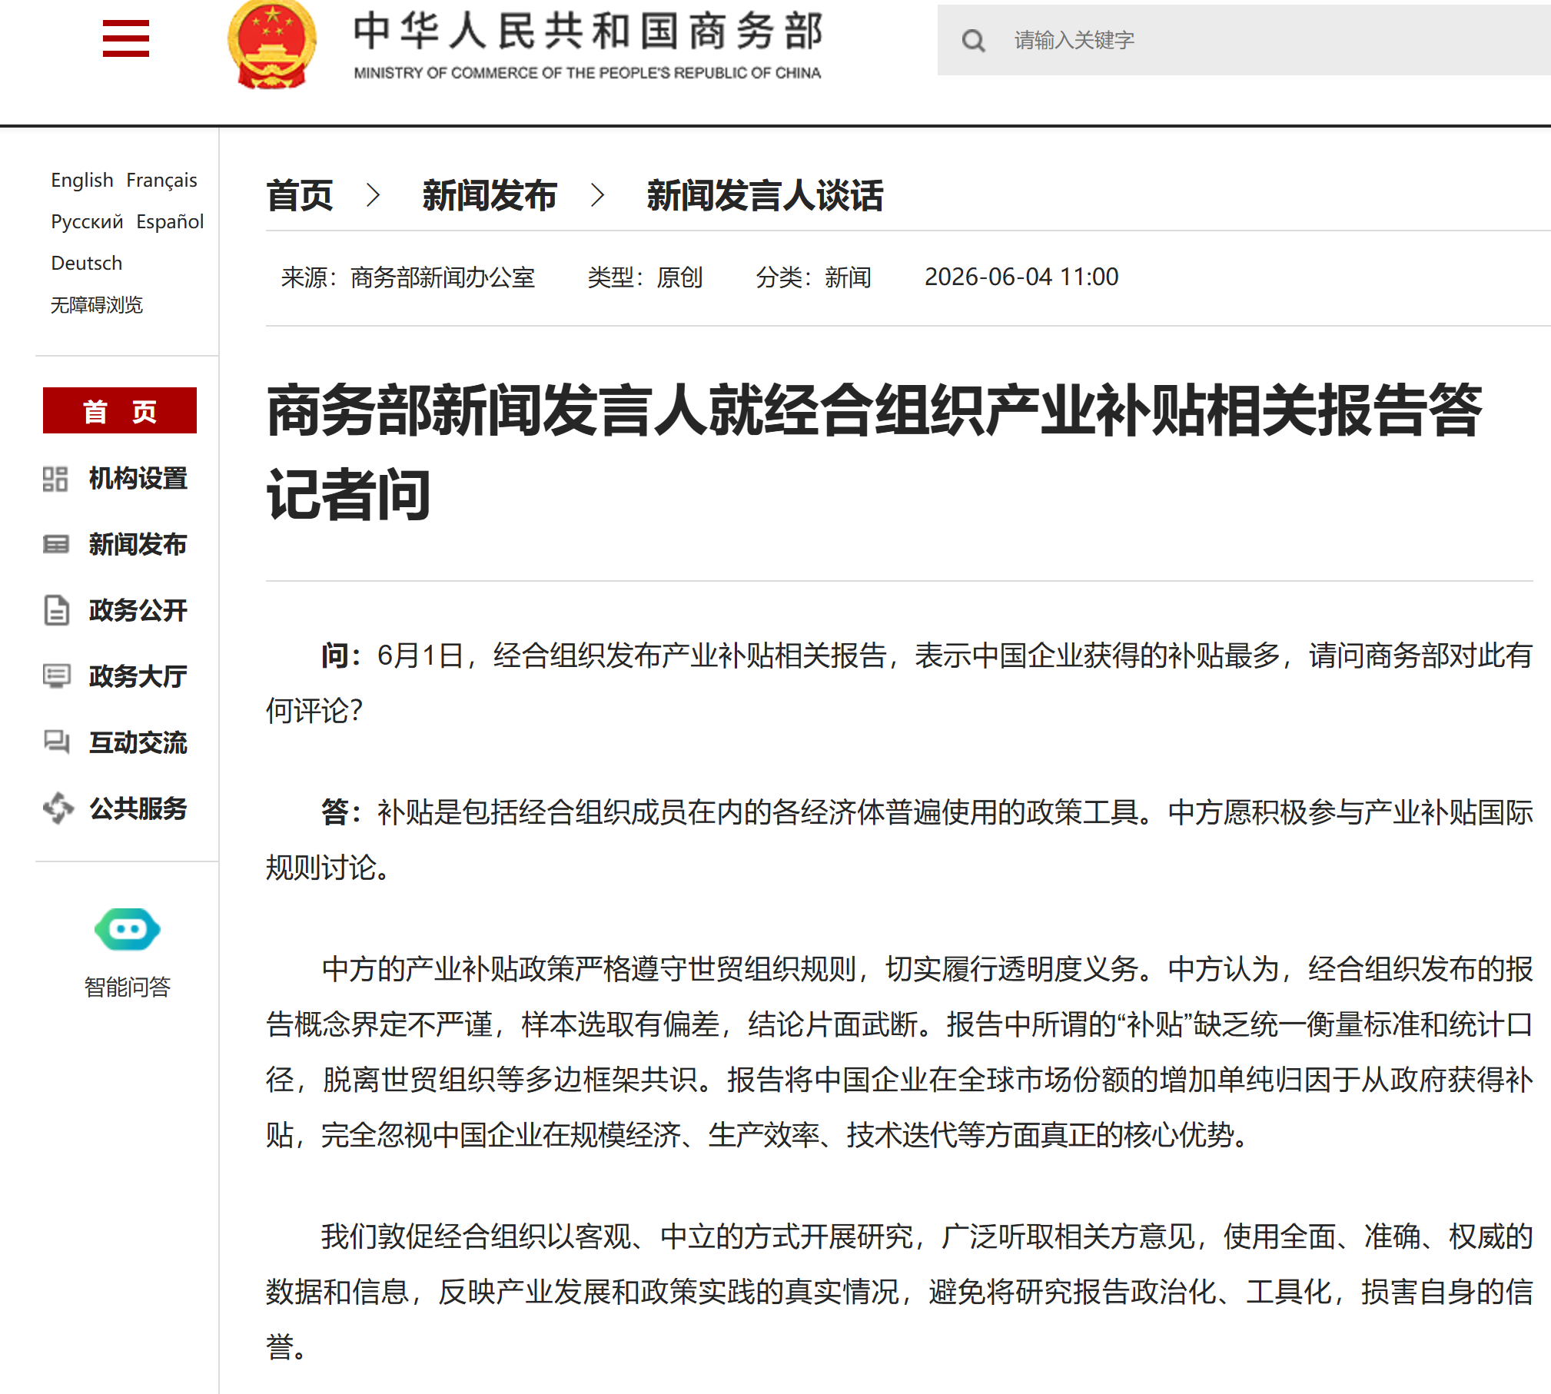The width and height of the screenshot is (1551, 1394).
Task: Open the 智能问答 chatbot icon
Action: tap(128, 929)
